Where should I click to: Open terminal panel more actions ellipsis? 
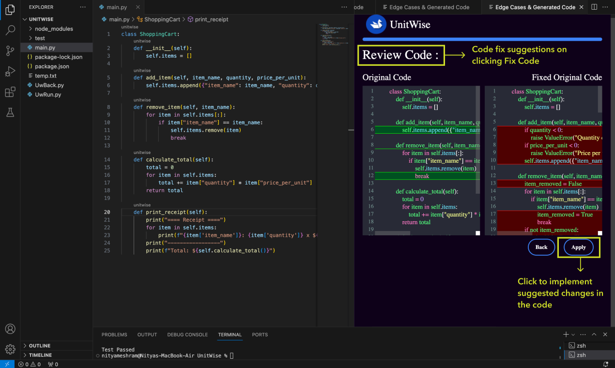[x=583, y=335]
